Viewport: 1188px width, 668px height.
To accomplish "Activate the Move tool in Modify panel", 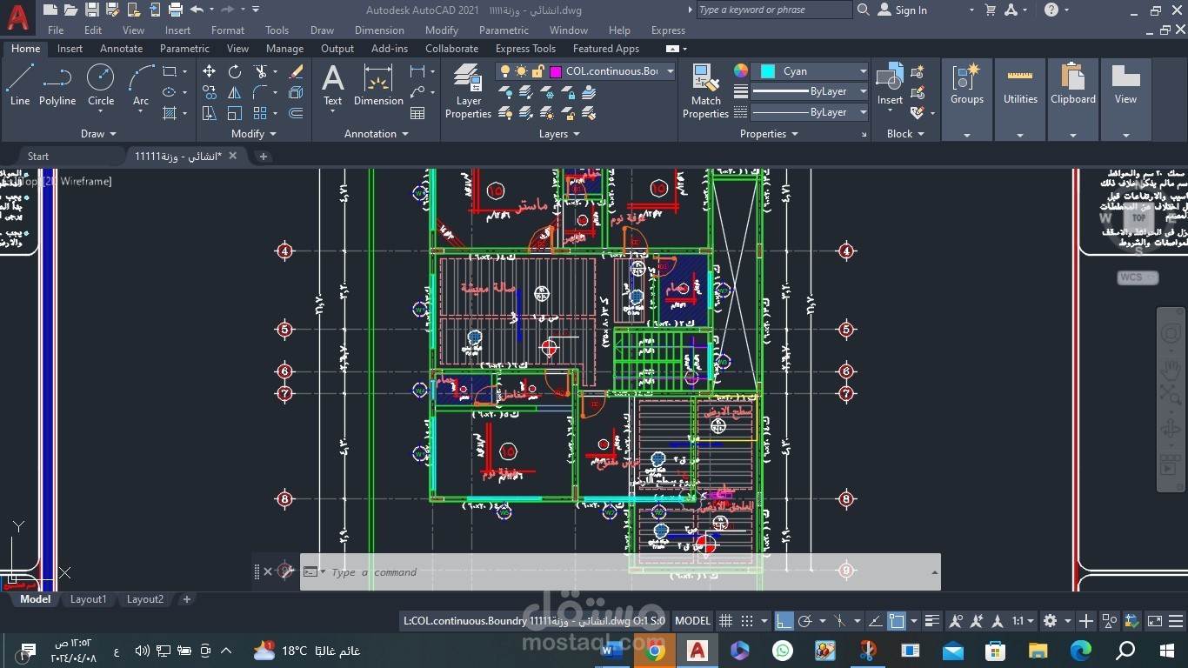I will [x=209, y=71].
